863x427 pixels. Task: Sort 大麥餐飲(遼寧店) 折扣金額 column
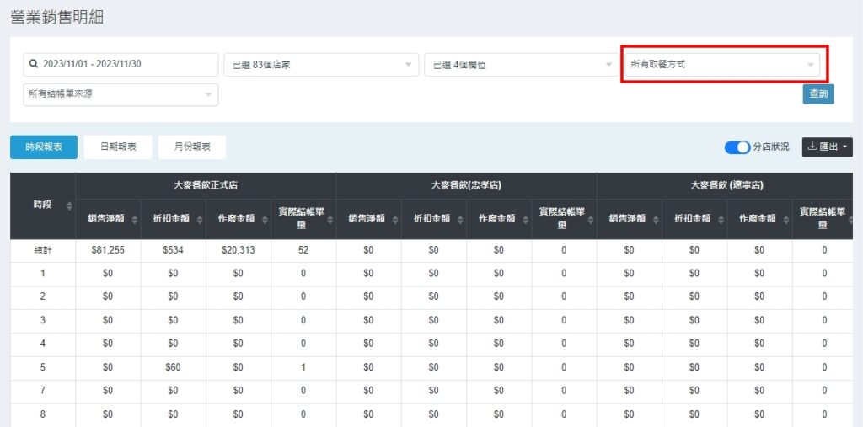720,219
